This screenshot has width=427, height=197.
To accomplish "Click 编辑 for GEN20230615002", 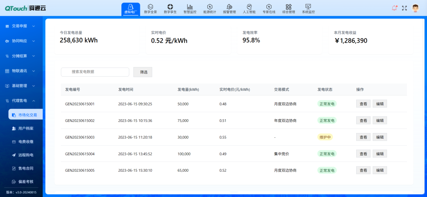I will click(x=380, y=120).
